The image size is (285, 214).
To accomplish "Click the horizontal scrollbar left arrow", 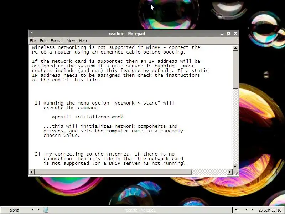I will pos(32,172).
